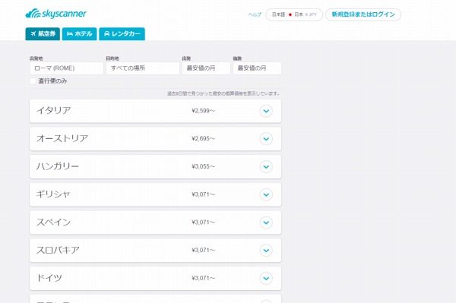Click the origin field showing ローマ (ROME)

tap(67, 68)
